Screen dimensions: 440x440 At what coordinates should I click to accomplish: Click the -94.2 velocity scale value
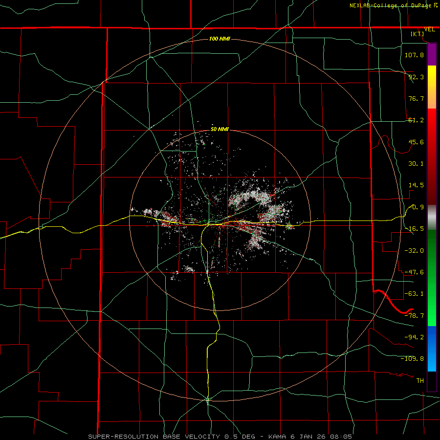coord(414,337)
